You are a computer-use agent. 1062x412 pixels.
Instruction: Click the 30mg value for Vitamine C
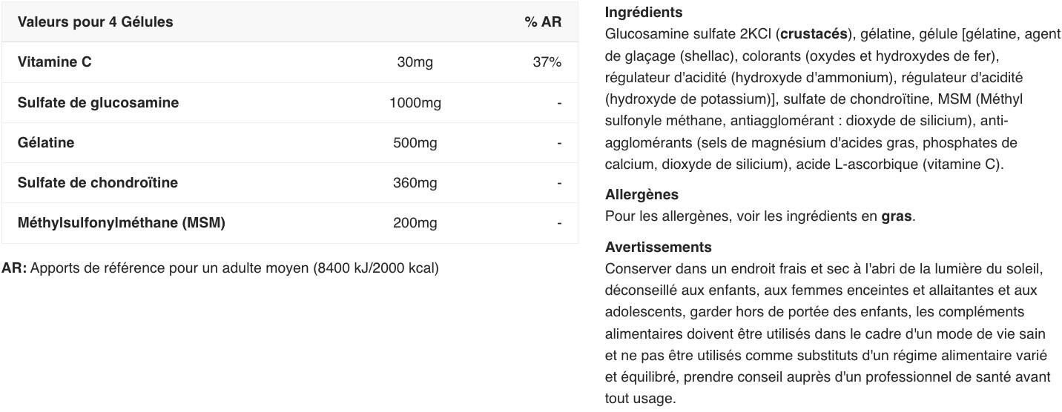coord(415,62)
